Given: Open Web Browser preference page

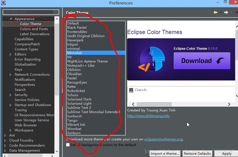Looking at the screenshot, I should [26, 125].
